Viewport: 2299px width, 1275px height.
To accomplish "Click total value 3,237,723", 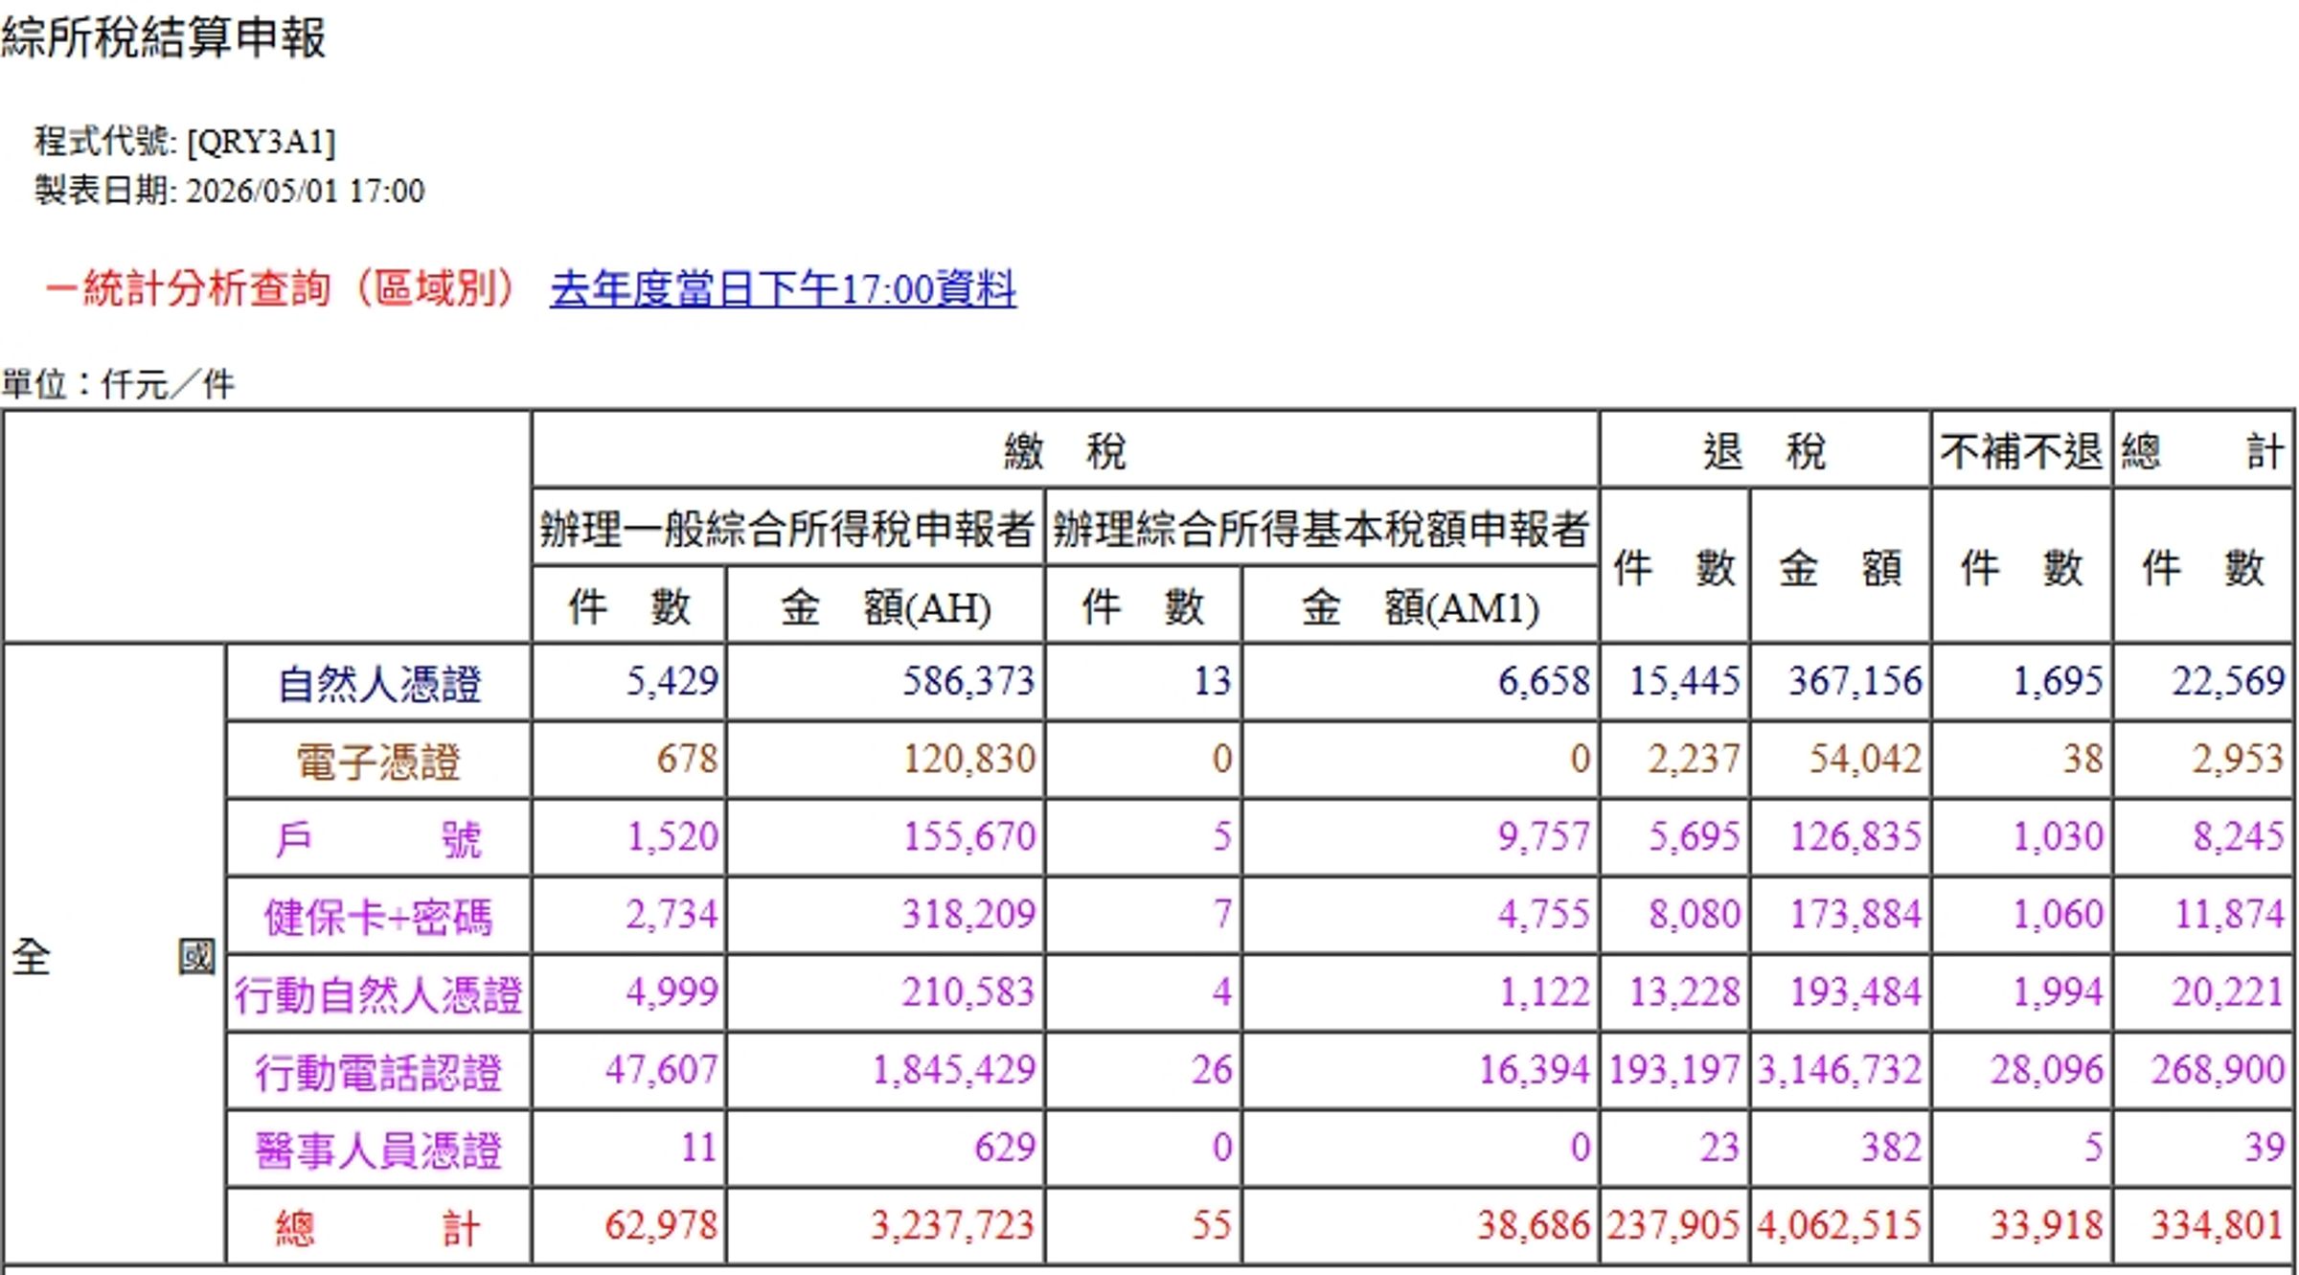I will (953, 1224).
